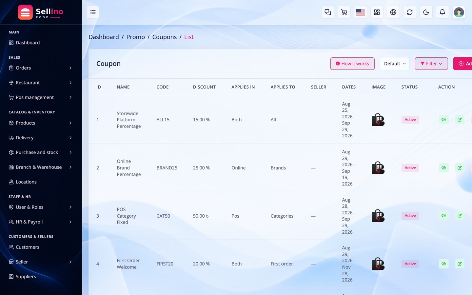This screenshot has height=295, width=472.
Task: Click the US flag language icon
Action: (360, 12)
